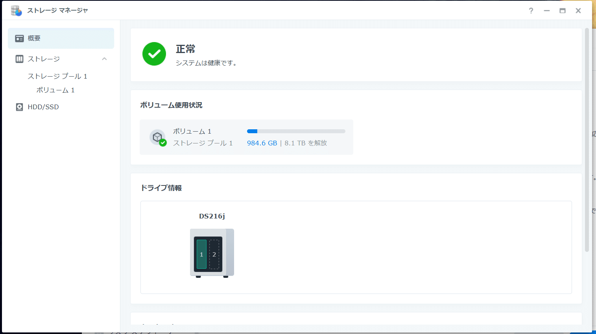
Task: Click the blue 984.6 GB link
Action: (x=262, y=143)
